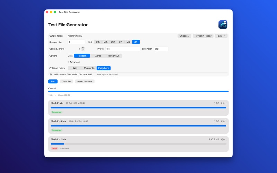Click the file-001-3.bin progress bar
This screenshot has height=173, width=277.
[138, 126]
